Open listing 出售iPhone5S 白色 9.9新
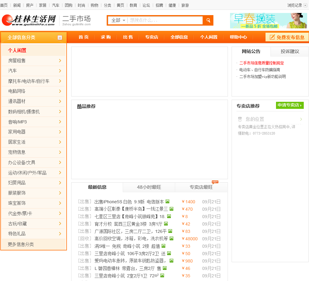Screen dimensions: 309x281 tap(129, 202)
